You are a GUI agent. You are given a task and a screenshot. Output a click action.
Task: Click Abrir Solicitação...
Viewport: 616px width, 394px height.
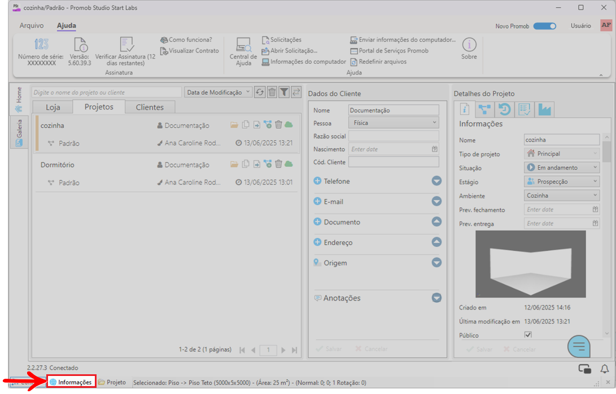click(290, 51)
